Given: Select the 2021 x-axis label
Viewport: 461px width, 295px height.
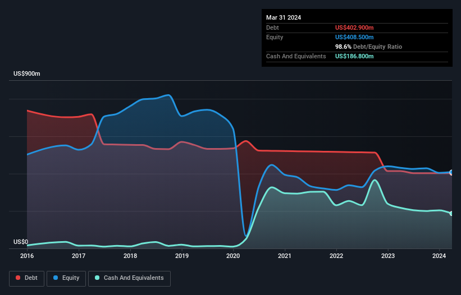Looking at the screenshot, I should 285,256.
